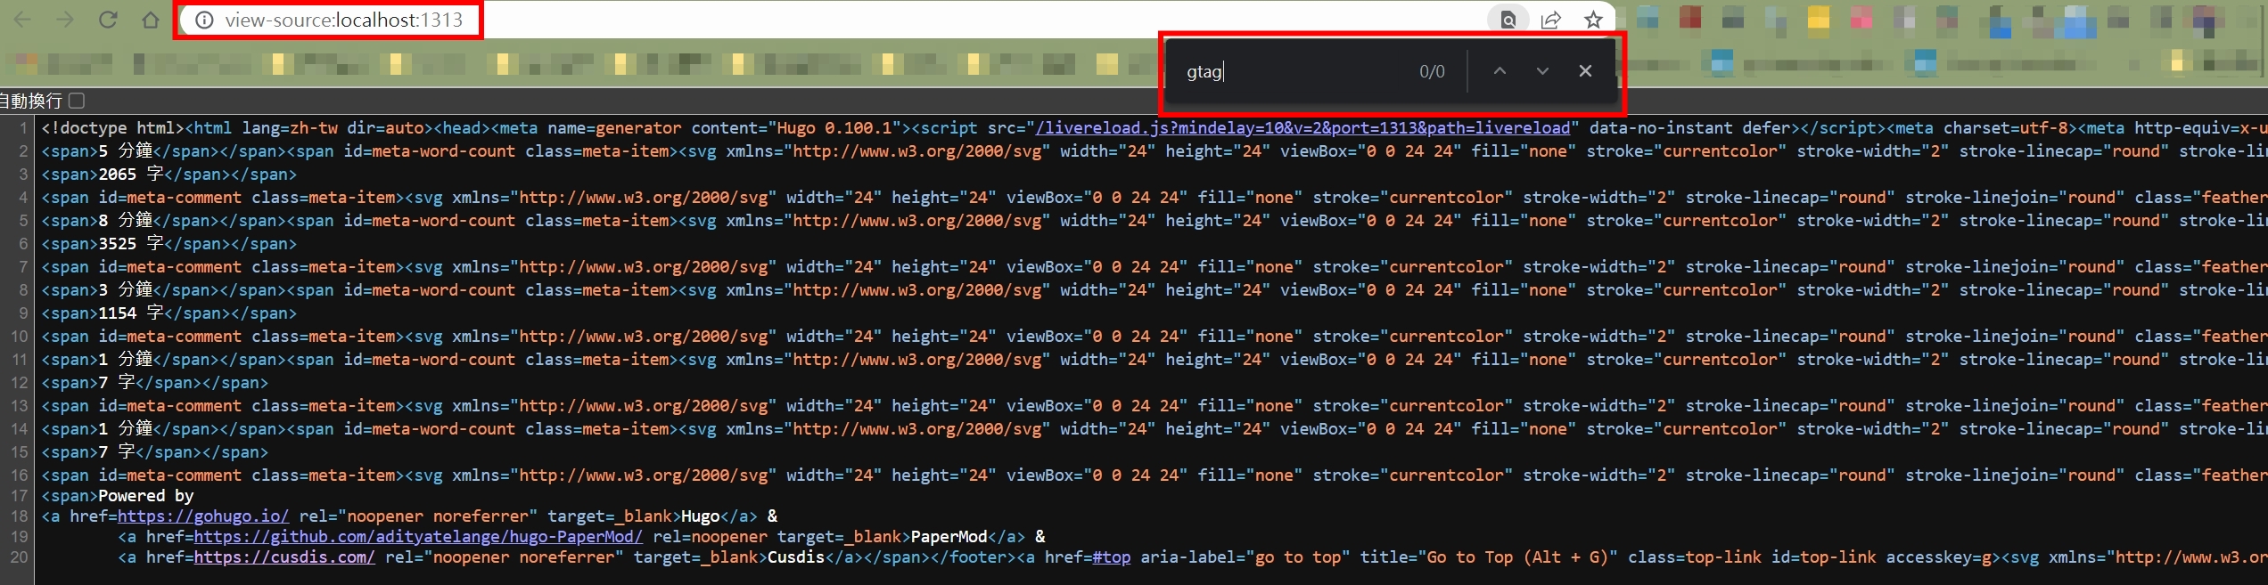This screenshot has height=585, width=2268.
Task: Reload the view-source page
Action: [108, 20]
